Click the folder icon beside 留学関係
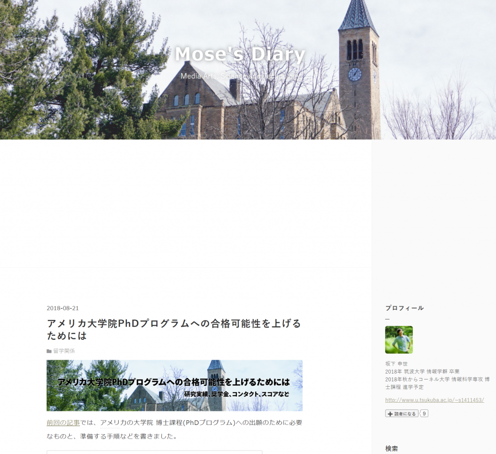 [49, 351]
